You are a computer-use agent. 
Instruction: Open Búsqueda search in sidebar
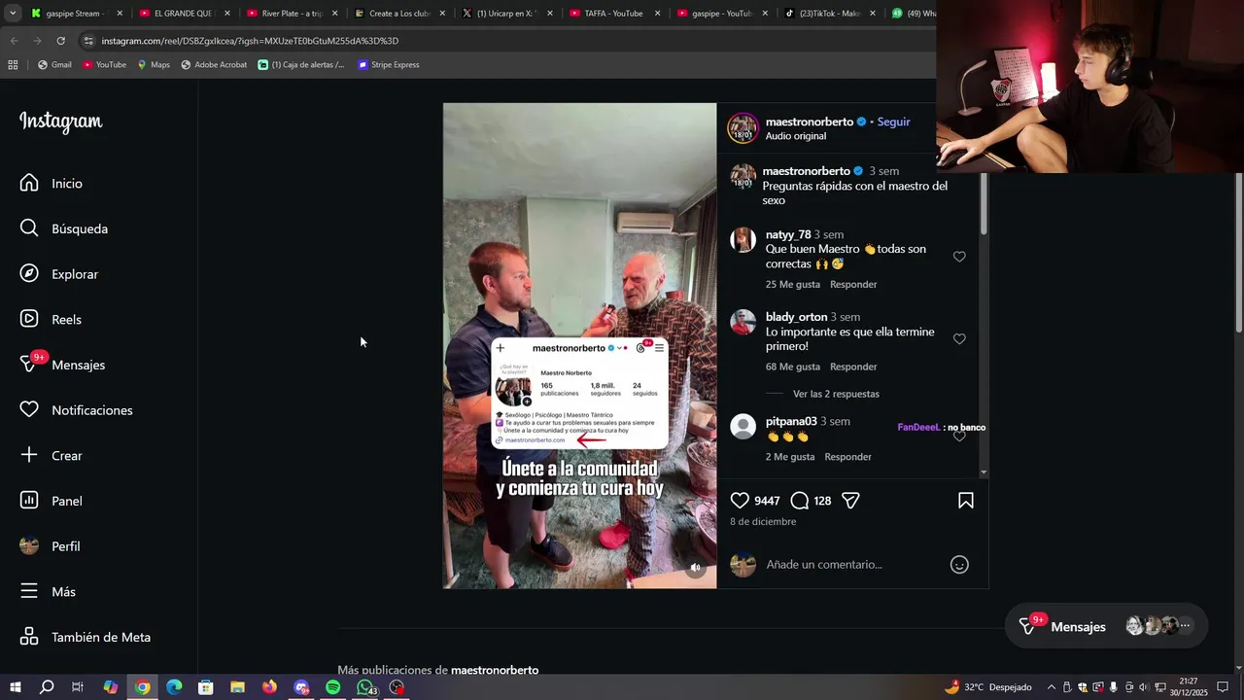[x=64, y=228]
